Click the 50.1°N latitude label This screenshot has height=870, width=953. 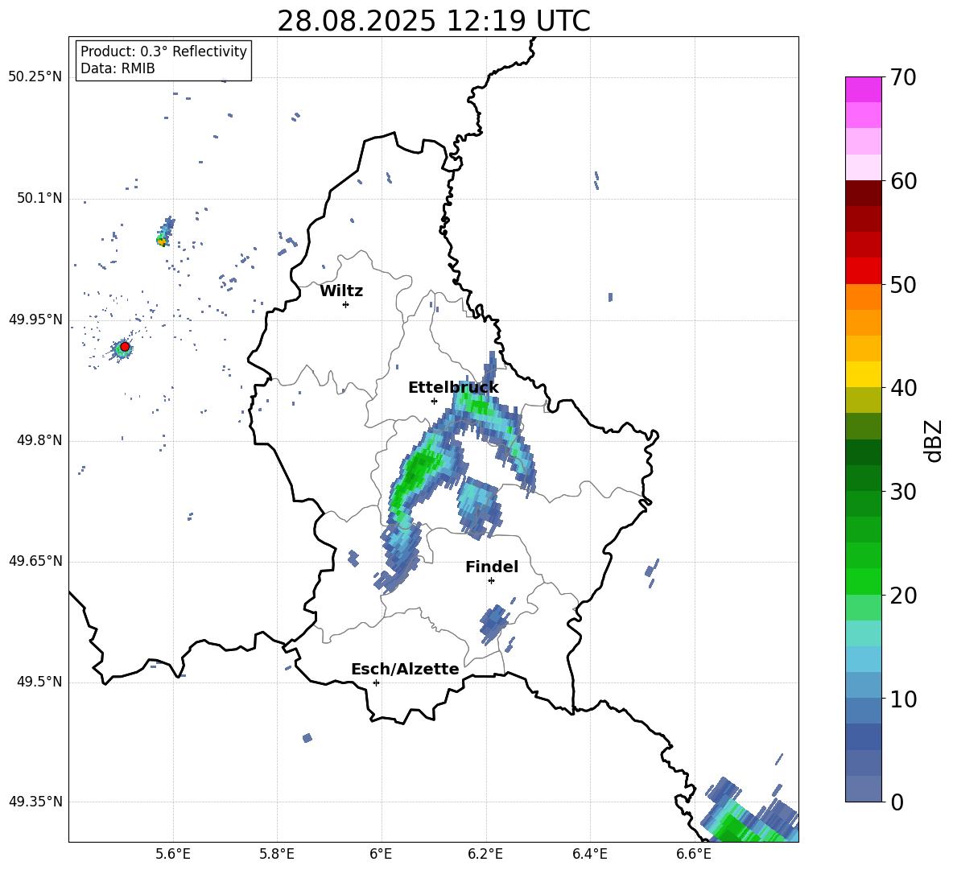coord(39,199)
